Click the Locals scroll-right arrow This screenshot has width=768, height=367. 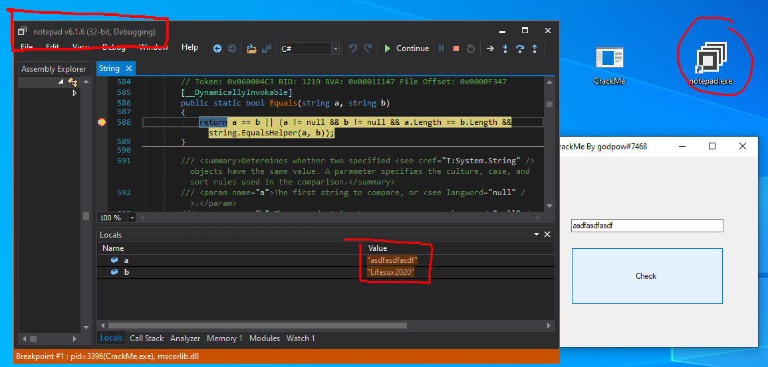549,325
